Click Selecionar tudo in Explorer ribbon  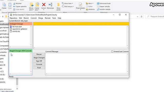pos(104,4)
